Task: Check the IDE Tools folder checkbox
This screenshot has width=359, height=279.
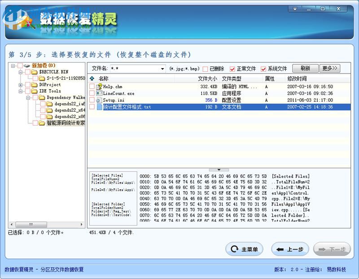Action: 28,91
